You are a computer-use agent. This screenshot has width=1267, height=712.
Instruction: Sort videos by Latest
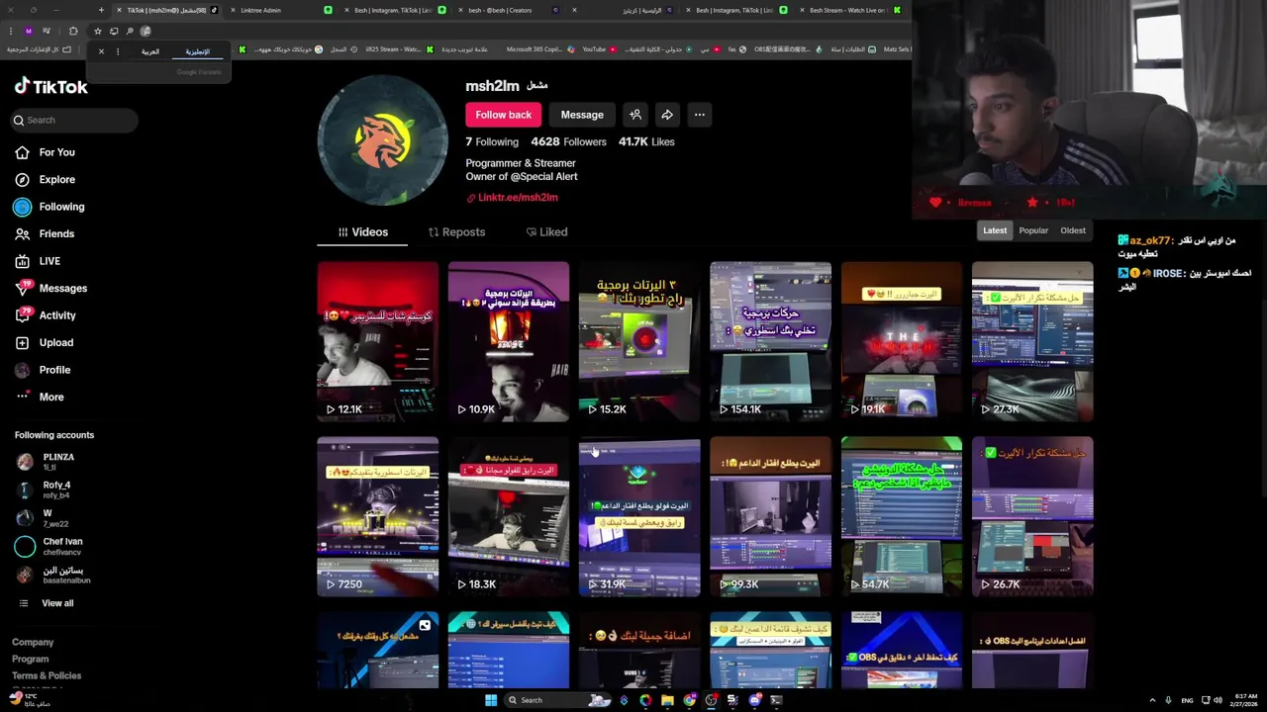pos(995,230)
